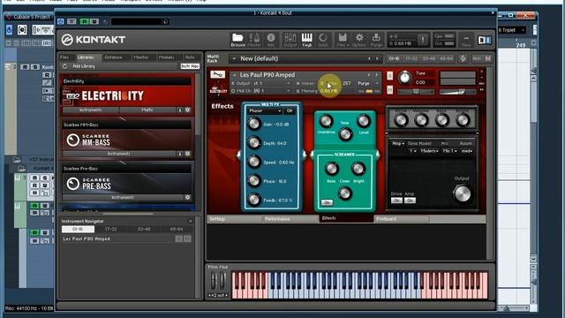Load previous instrument with left arrow by Les Paul
Image resolution: width=565 pixels, height=318 pixels.
tap(369, 75)
